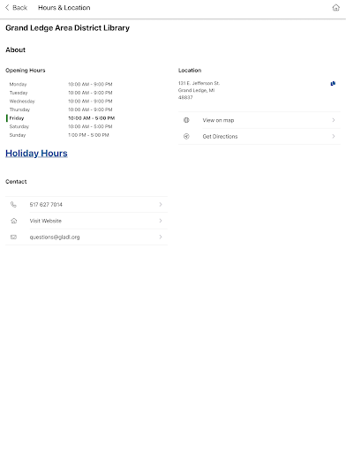Viewport: 346px width, 452px height.
Task: Select the Wednesday row in Opening Hours
Action: 61,102
